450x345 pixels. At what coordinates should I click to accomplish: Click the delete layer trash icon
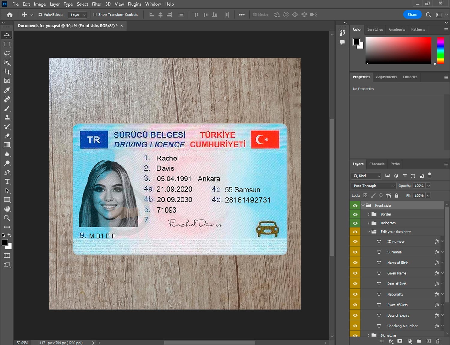[438, 341]
